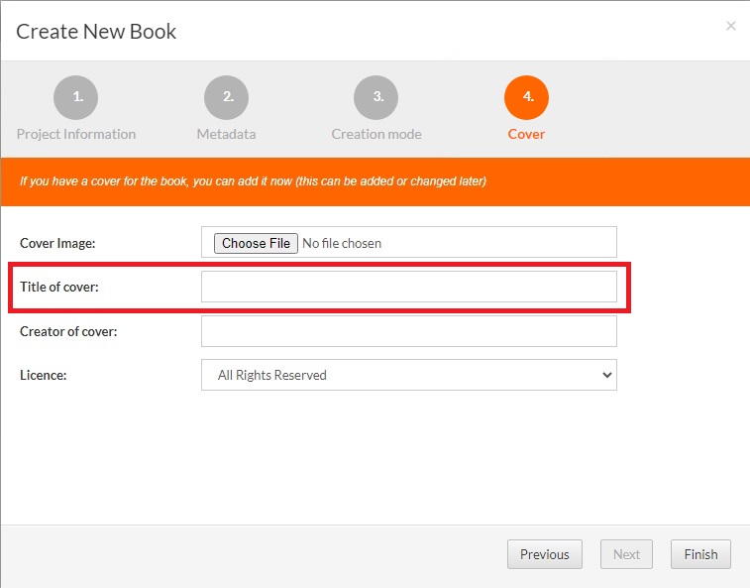
Task: Click into the Creator of cover field
Action: (x=408, y=331)
